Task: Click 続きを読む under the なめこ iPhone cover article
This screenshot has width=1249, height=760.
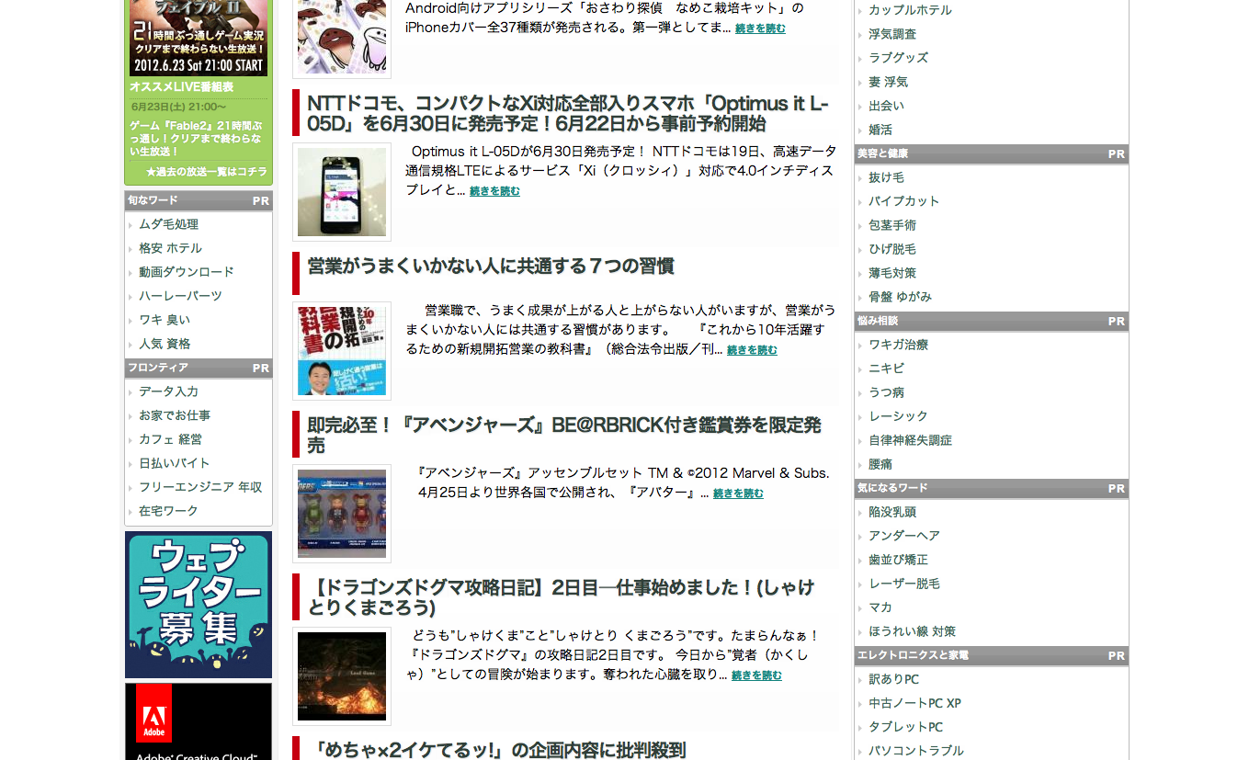Action: 760,28
